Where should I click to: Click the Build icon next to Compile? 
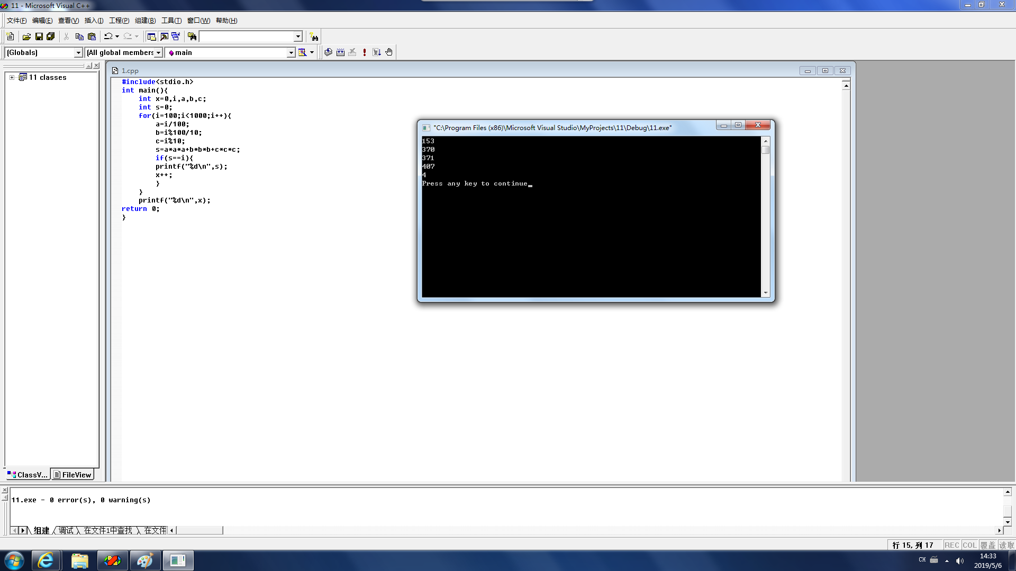coord(340,52)
